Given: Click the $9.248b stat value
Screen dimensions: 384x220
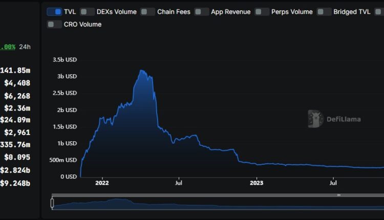Looking at the screenshot, I should 15,183.
